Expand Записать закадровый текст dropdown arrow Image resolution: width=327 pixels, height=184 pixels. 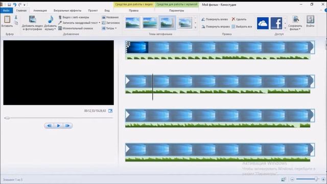pyautogui.click(x=100, y=22)
